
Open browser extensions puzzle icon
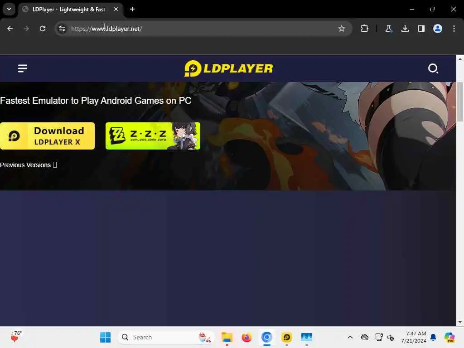point(365,29)
